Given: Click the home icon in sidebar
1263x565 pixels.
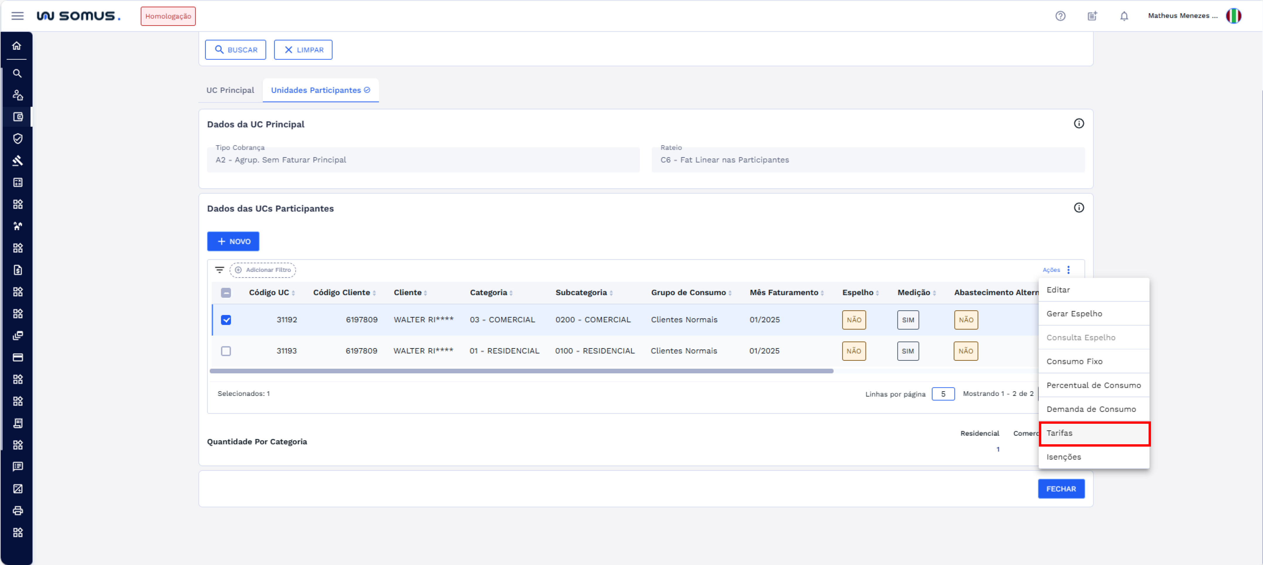Looking at the screenshot, I should click(17, 46).
